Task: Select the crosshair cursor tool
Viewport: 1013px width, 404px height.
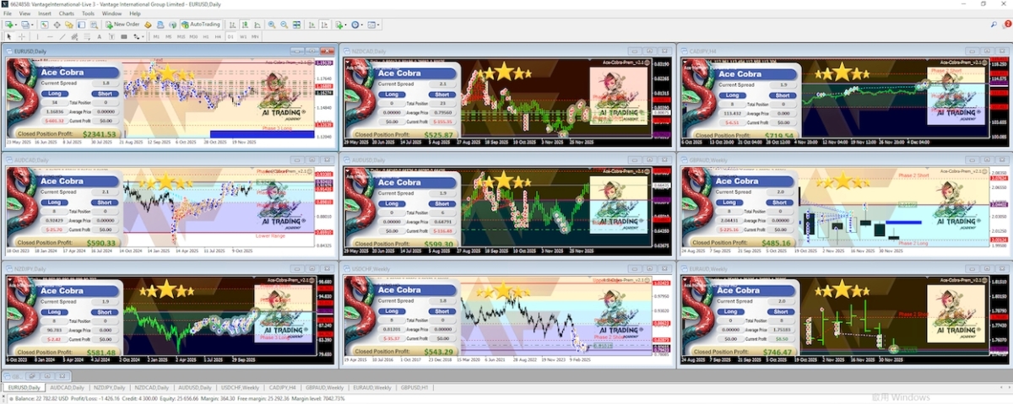Action: click(21, 37)
